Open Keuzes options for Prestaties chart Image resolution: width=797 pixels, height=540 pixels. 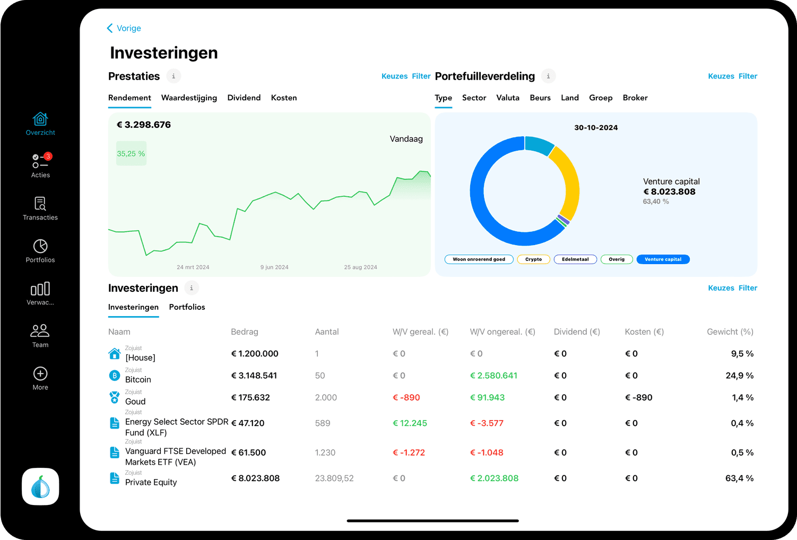[394, 76]
